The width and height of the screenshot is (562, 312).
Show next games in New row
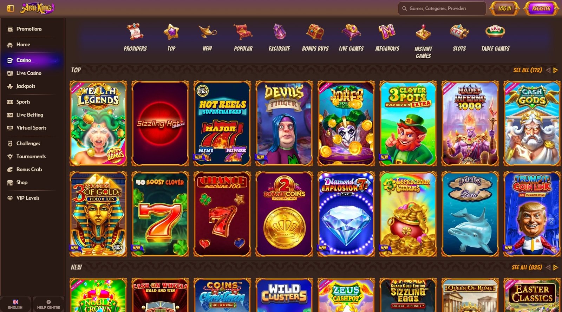556,267
